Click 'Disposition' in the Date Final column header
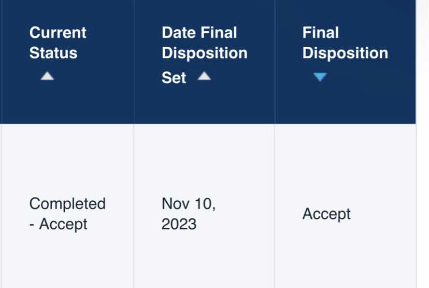Screen dimensions: 429x288 pos(204,53)
